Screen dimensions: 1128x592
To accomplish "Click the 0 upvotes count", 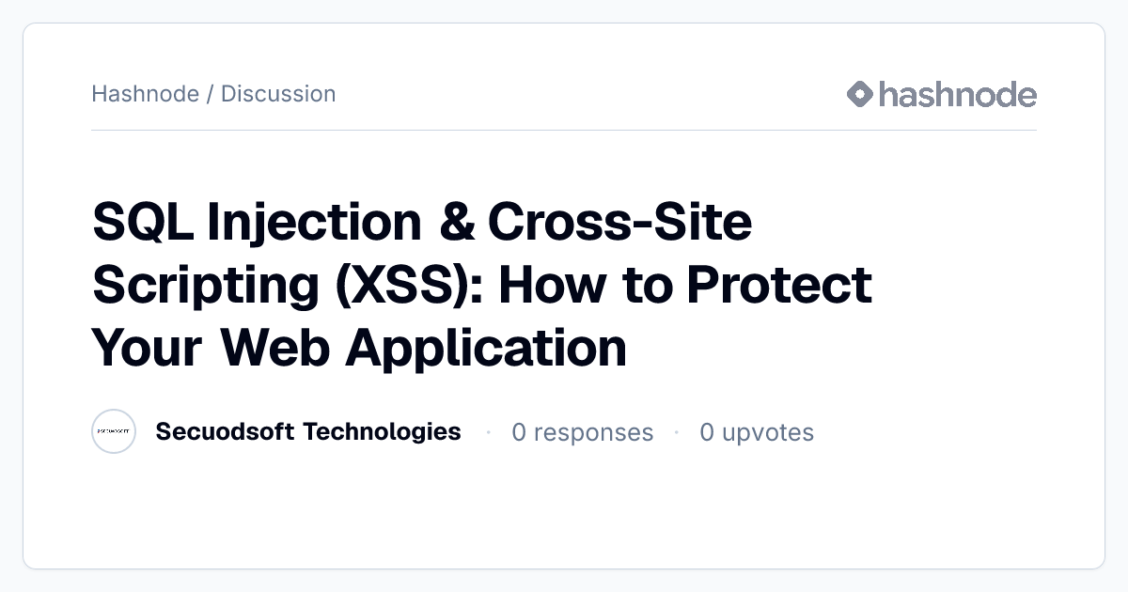I will tap(757, 432).
